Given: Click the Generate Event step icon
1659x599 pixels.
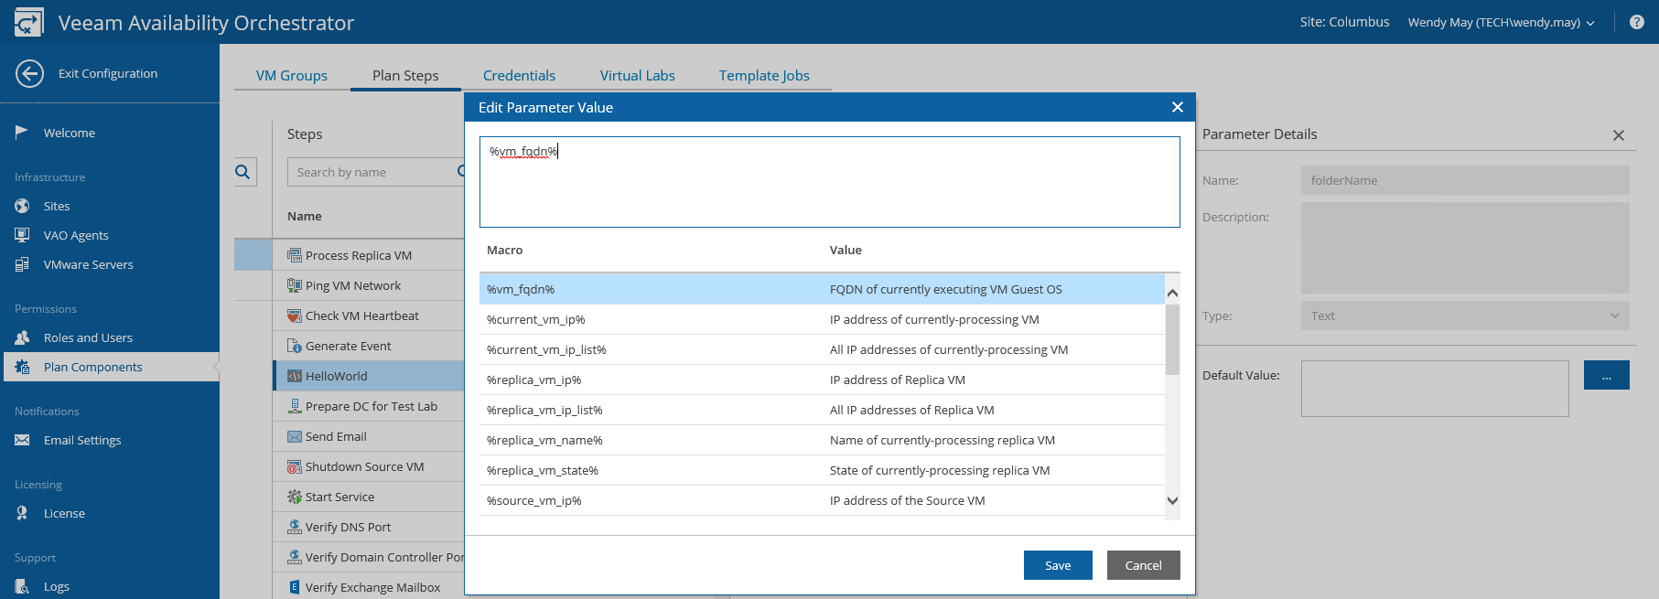Looking at the screenshot, I should click(295, 346).
